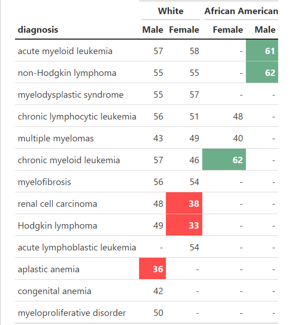
Task: Click the green chronic myeloid leukemia cell
Action: (224, 160)
